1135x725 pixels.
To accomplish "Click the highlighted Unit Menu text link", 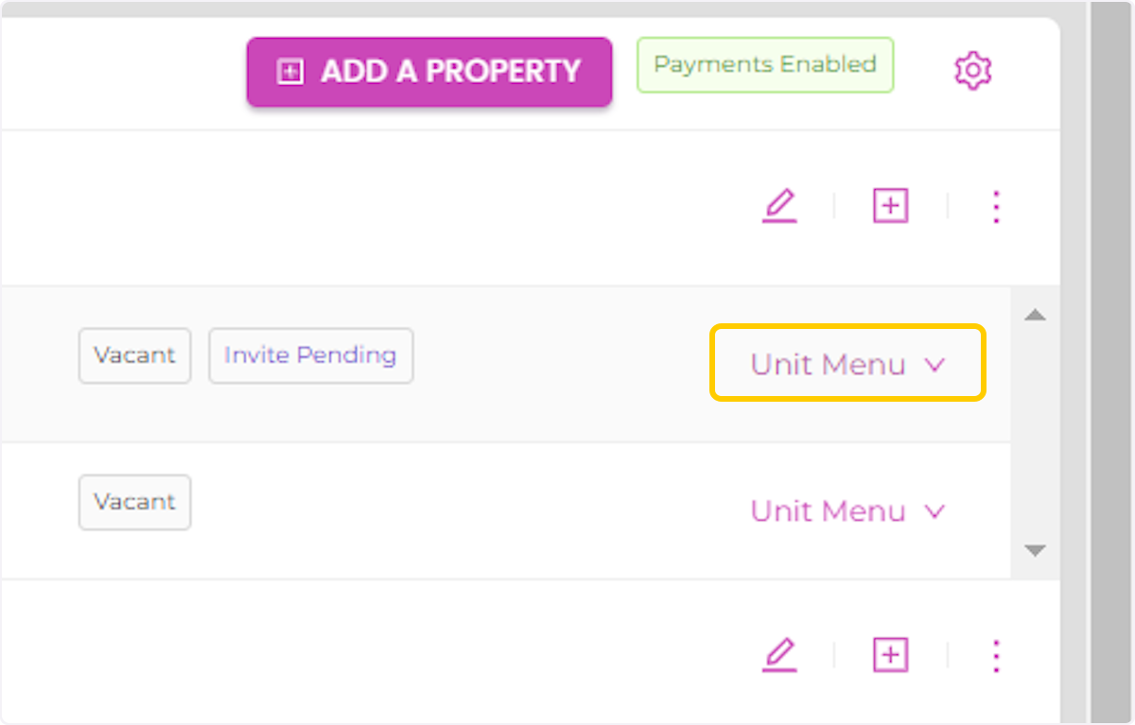I will click(826, 365).
